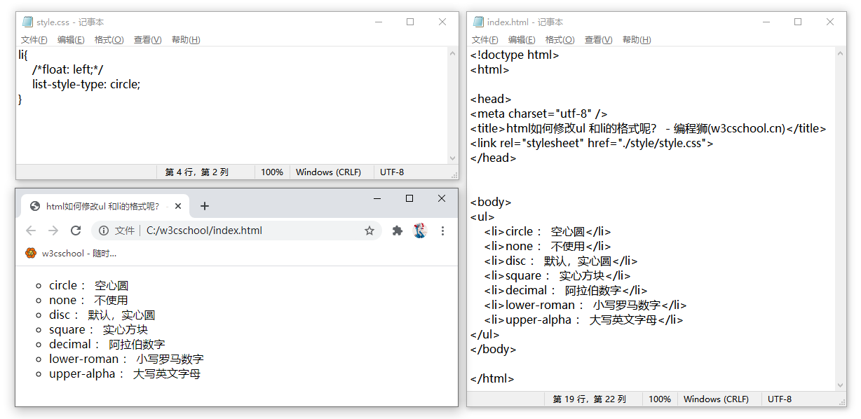Click the Chrome forward arrow button
The height and width of the screenshot is (419, 861).
tap(53, 231)
